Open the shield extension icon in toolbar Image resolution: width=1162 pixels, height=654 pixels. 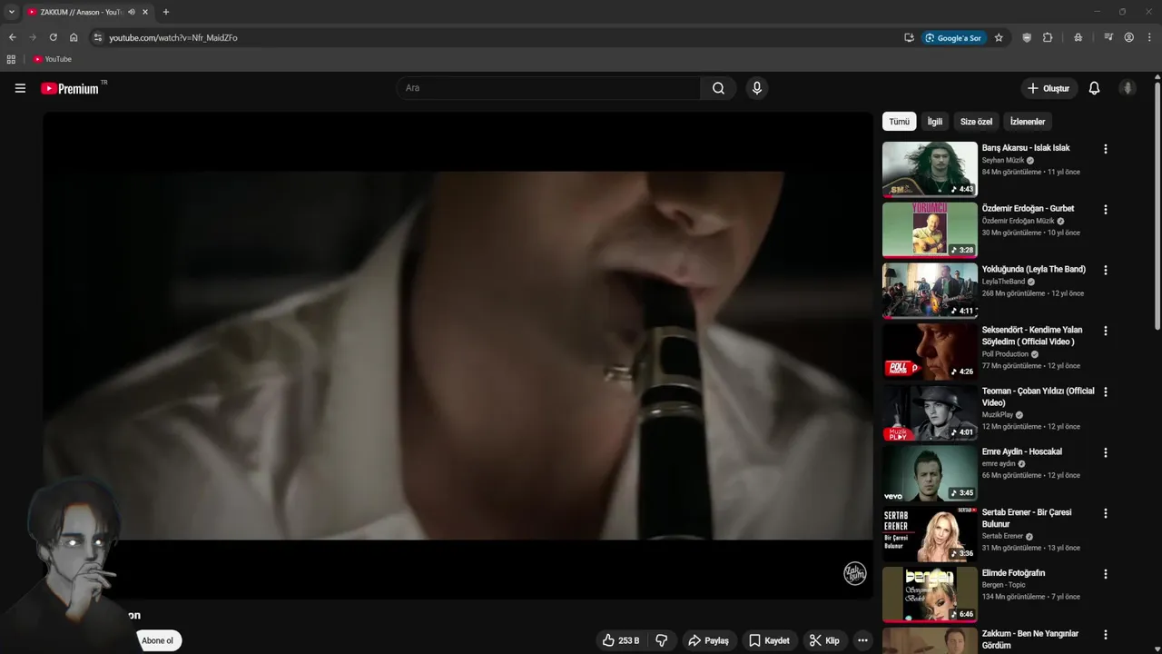click(1027, 37)
